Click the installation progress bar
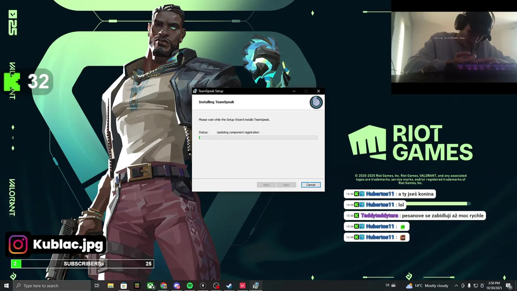517x291 pixels. [258, 137]
